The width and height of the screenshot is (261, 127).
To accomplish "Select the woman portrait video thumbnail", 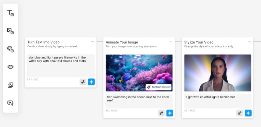I will pos(217,73).
